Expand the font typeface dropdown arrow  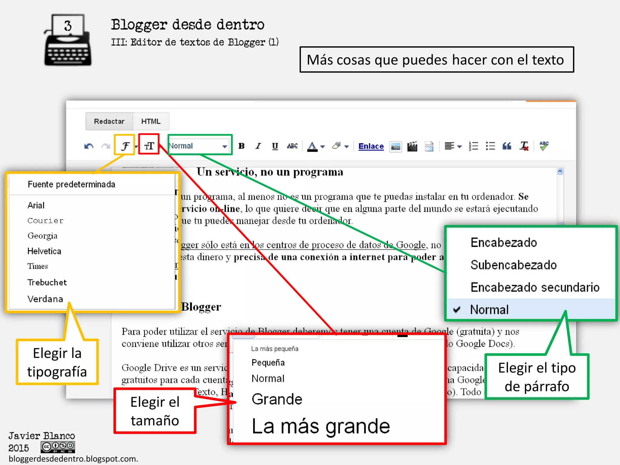[137, 147]
